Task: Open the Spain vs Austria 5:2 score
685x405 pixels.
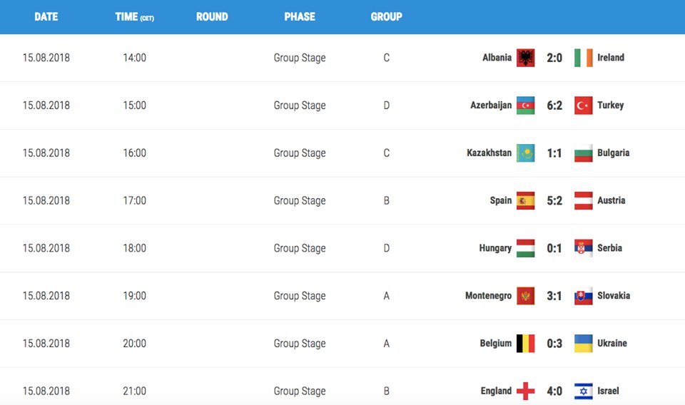Action: (x=554, y=201)
